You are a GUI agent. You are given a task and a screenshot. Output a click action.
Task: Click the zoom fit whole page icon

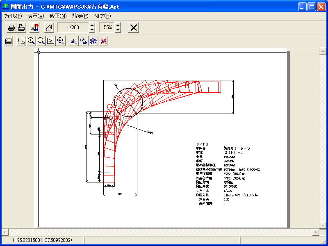(x=50, y=41)
